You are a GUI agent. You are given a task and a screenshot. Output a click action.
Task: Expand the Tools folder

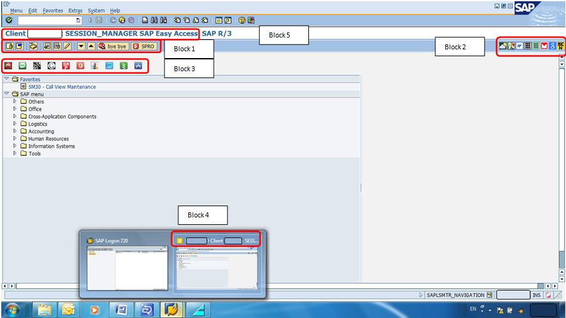coord(15,153)
